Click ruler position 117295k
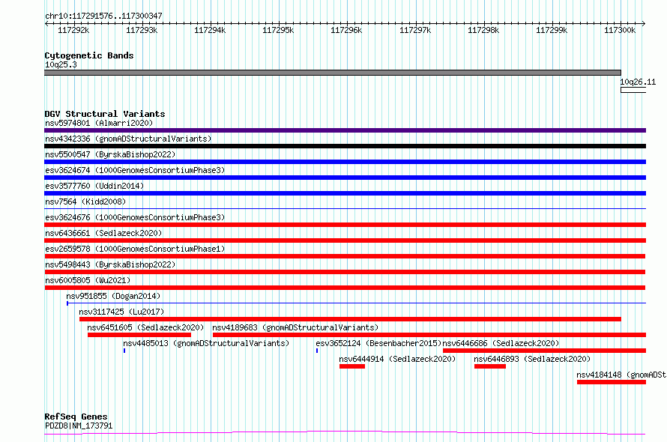 pyautogui.click(x=278, y=30)
